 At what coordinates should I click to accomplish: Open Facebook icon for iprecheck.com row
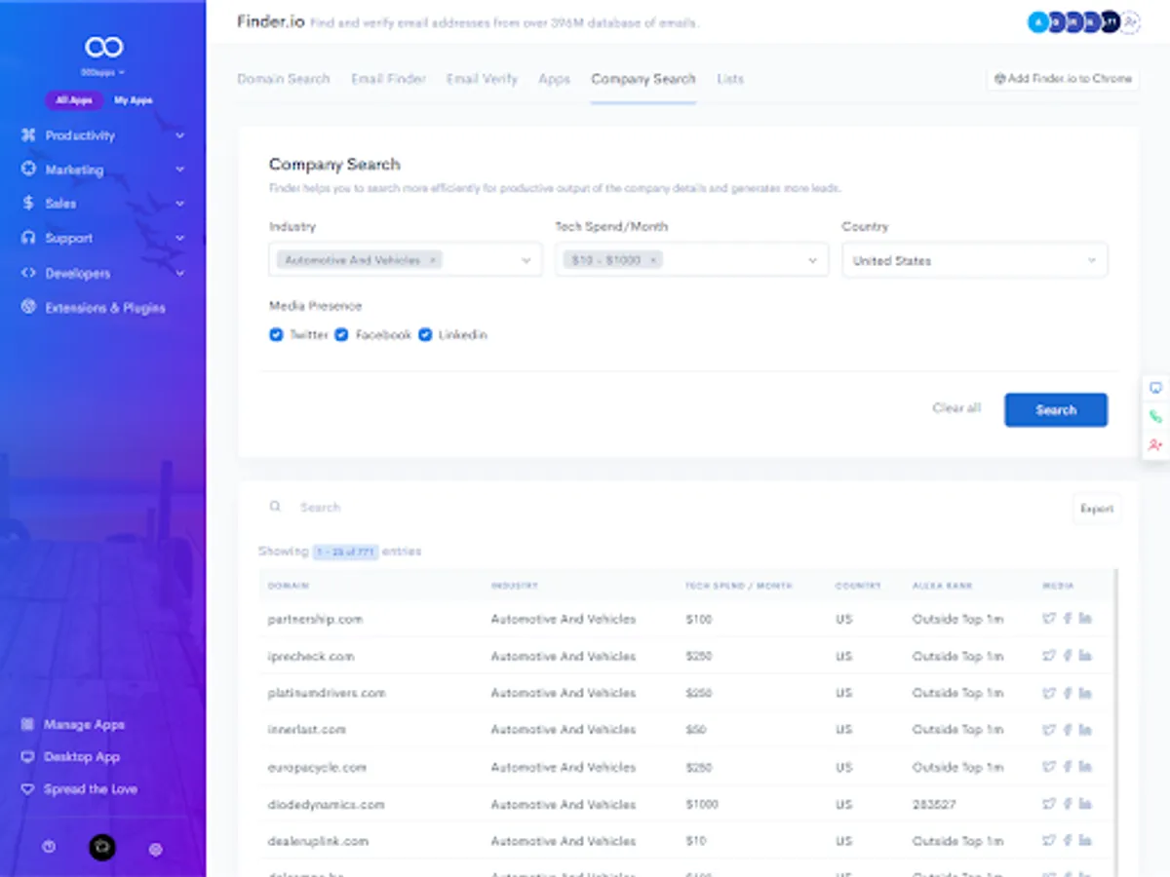(1068, 656)
